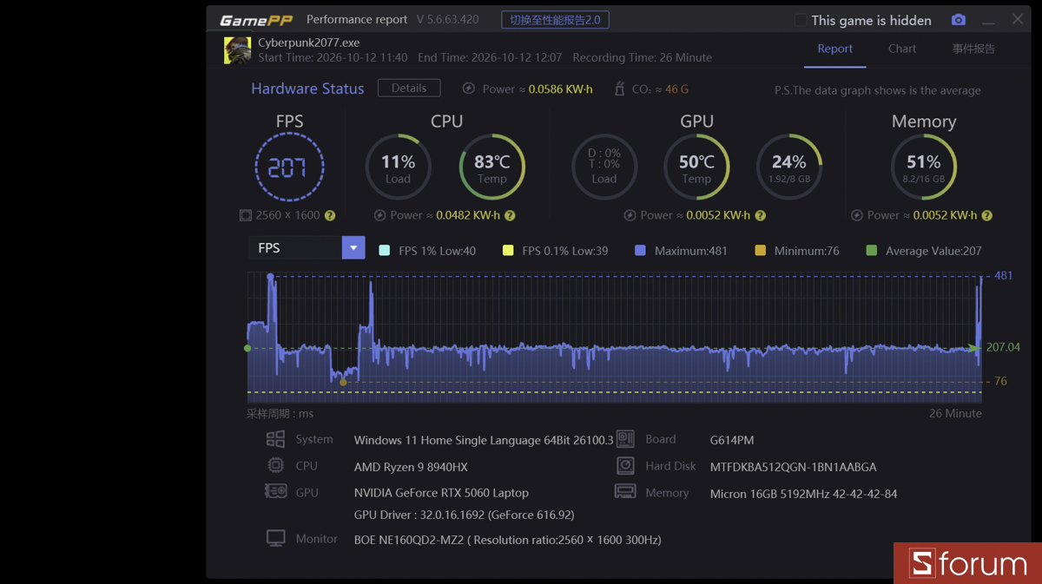Click the Details button
1042x584 pixels.
tap(409, 89)
